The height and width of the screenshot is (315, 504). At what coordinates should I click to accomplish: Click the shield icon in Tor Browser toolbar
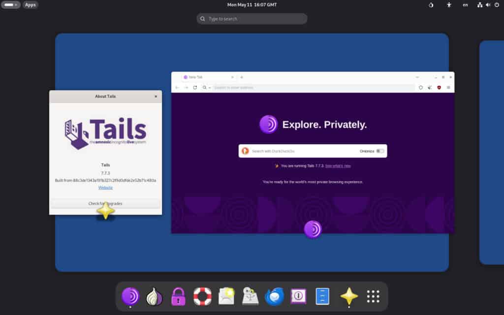[420, 88]
